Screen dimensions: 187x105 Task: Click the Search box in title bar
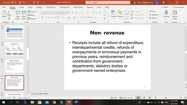(108, 2)
